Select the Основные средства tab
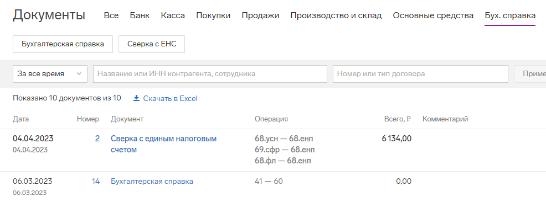Viewport: 546px width, 207px height. click(x=433, y=15)
